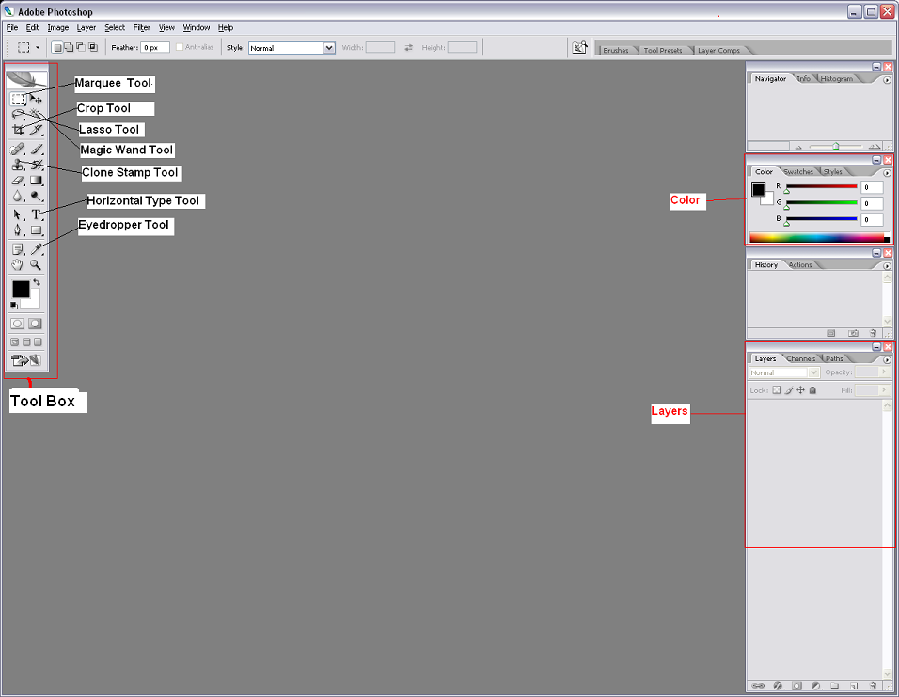The width and height of the screenshot is (899, 697).
Task: Toggle the Anti-alias checkbox
Action: click(x=180, y=47)
